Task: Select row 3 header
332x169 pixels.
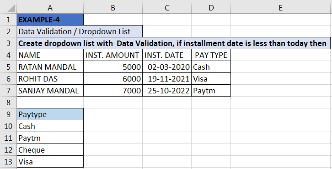Action: coord(8,43)
